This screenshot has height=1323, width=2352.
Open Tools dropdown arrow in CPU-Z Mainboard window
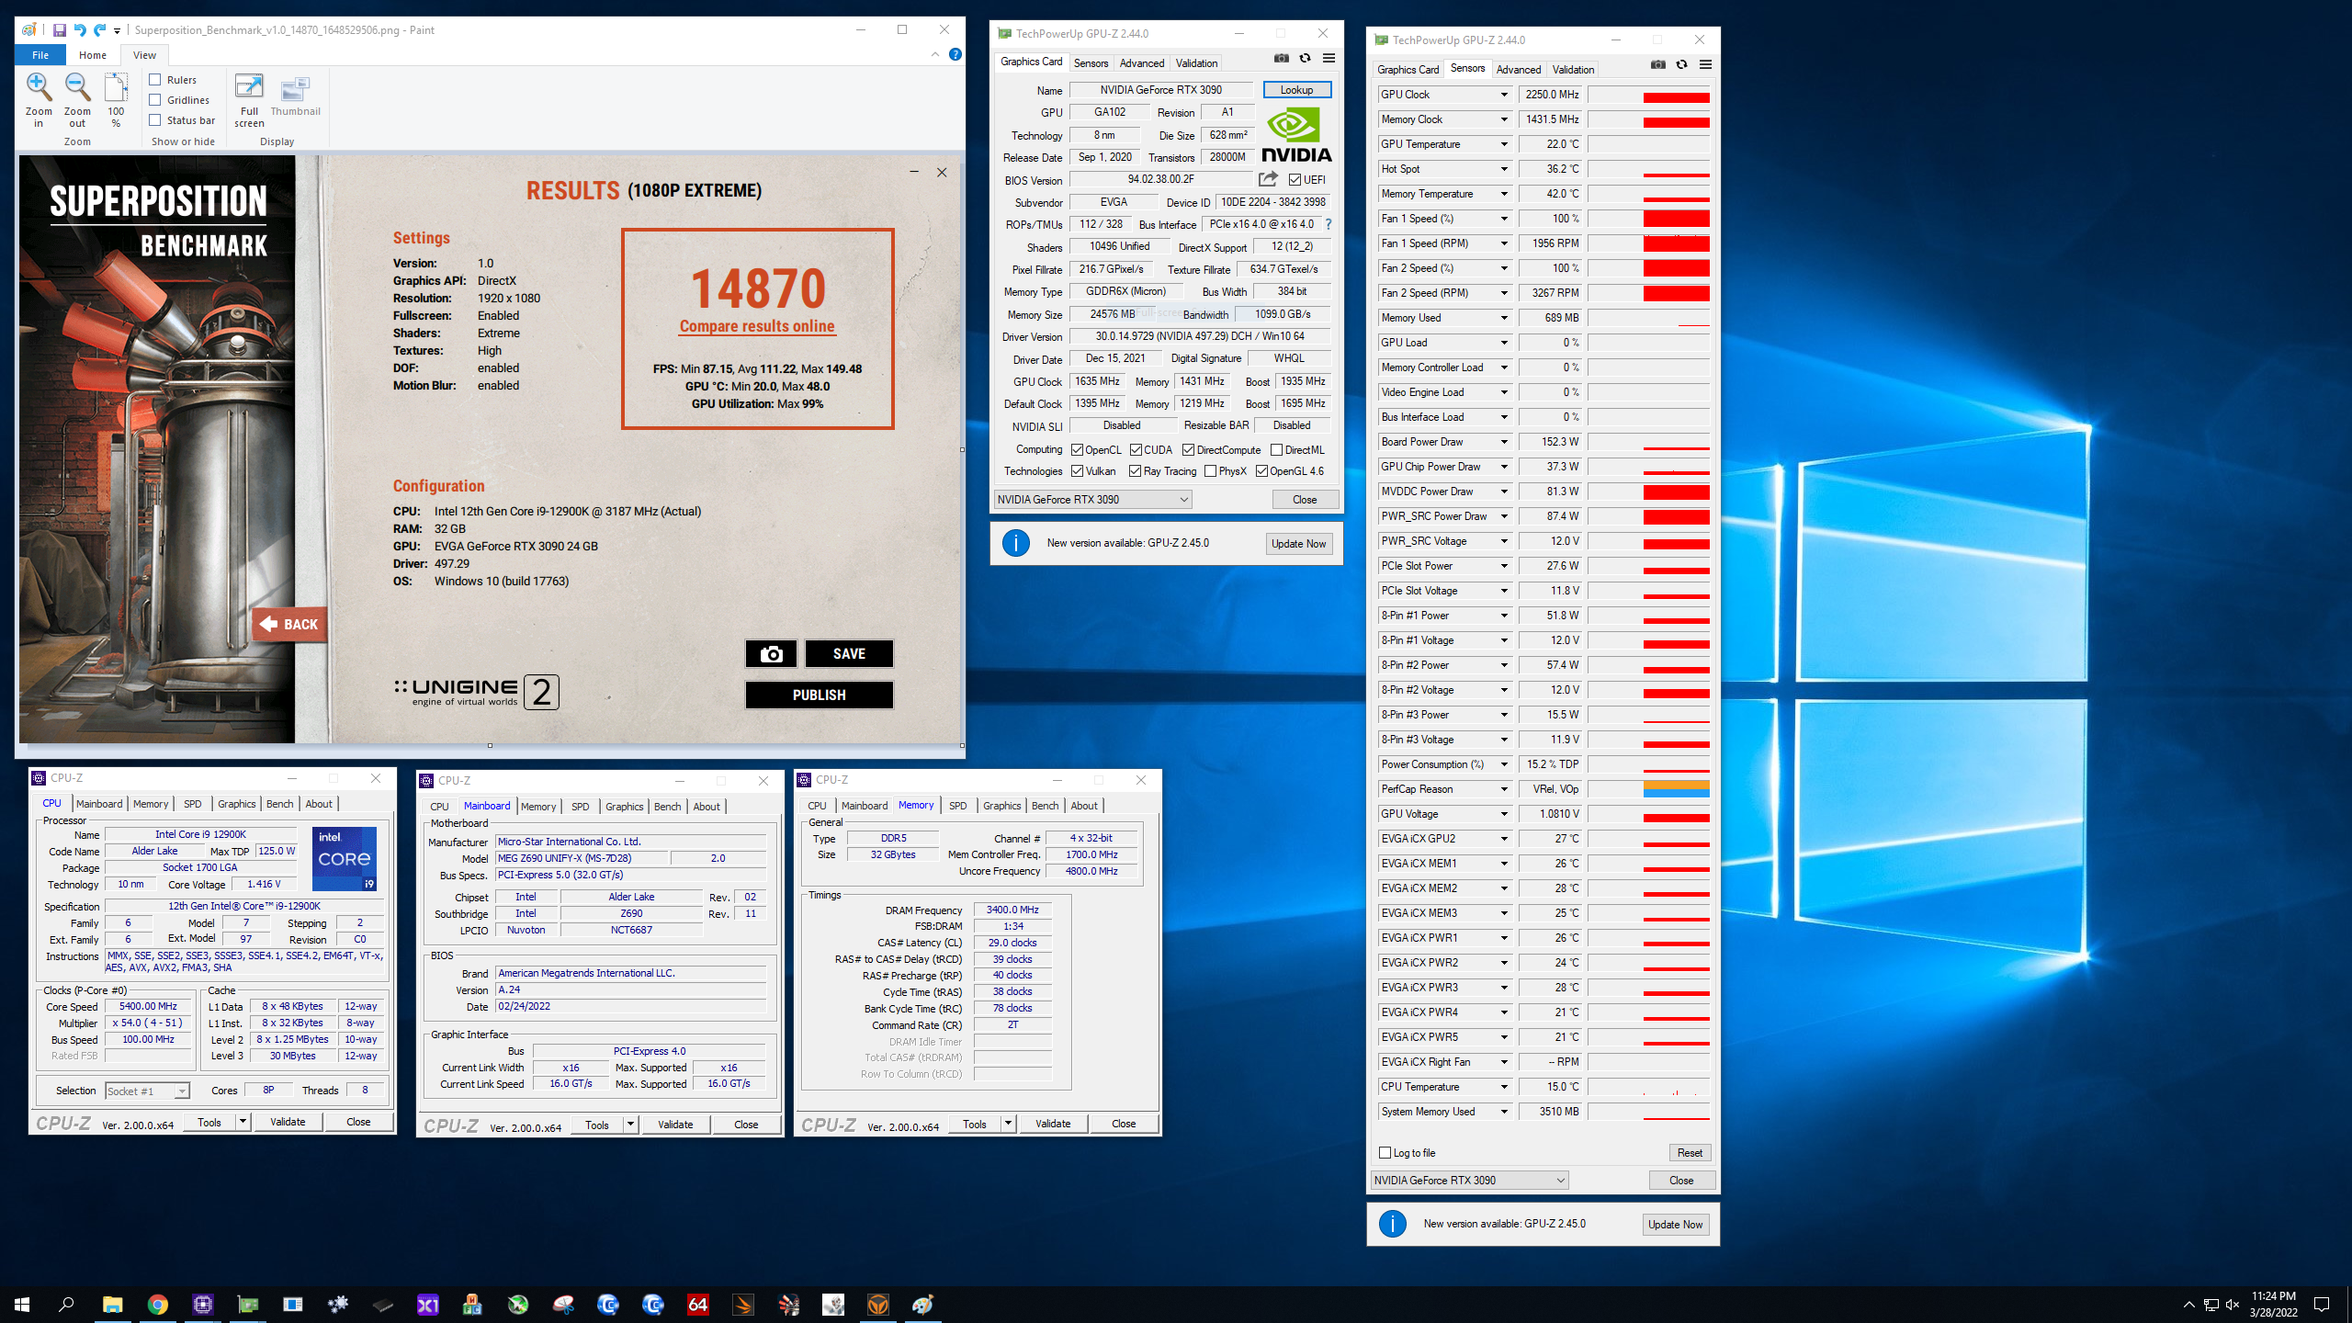pos(631,1125)
